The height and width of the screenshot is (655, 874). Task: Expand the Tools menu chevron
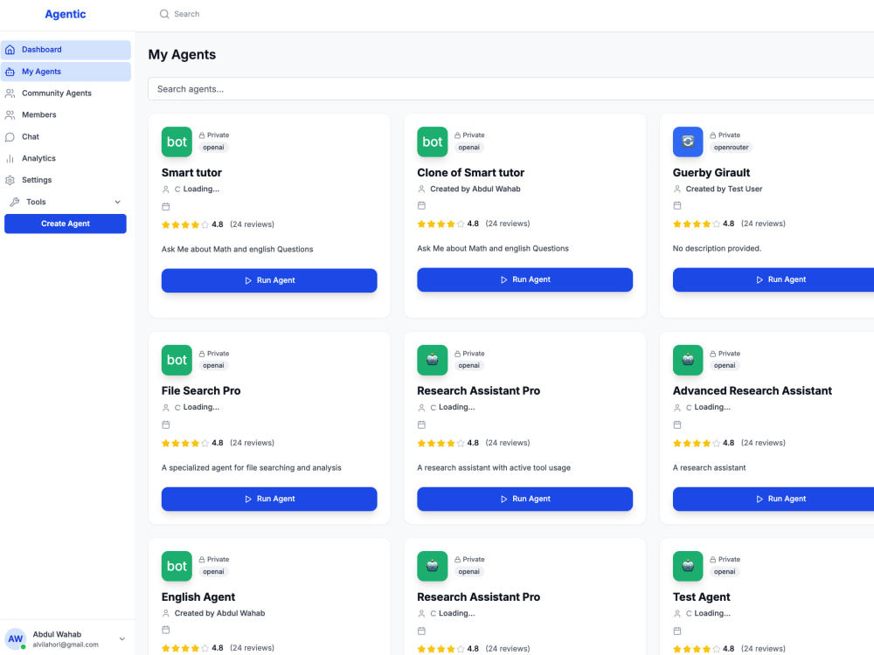point(118,202)
